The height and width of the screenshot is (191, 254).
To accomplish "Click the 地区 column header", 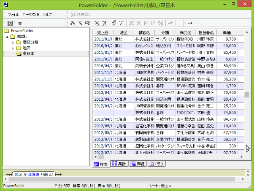I will (123, 33).
